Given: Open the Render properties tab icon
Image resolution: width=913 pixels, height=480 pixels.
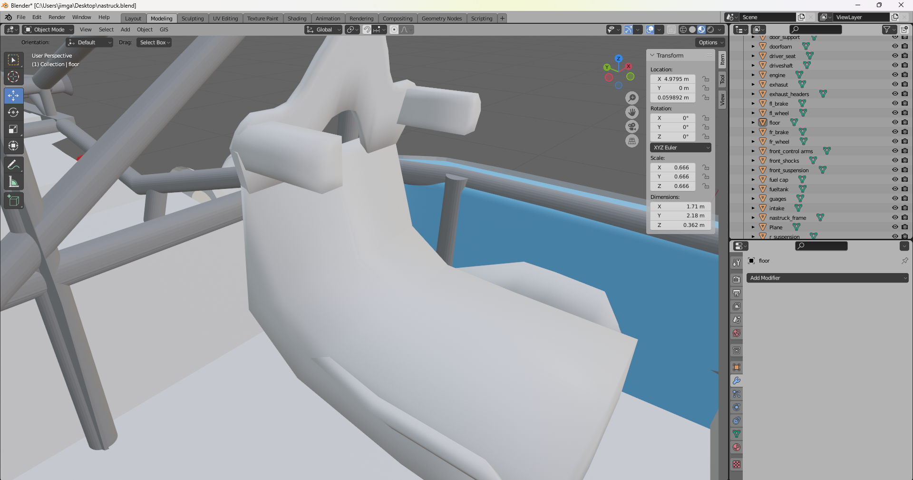Looking at the screenshot, I should (x=737, y=279).
